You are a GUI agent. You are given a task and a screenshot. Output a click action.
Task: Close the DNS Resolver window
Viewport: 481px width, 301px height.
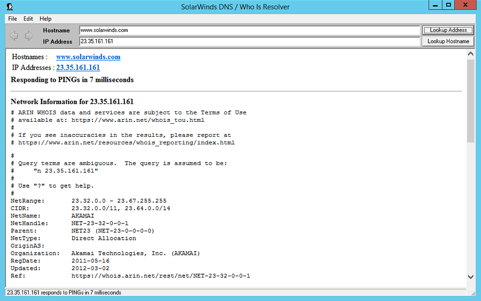click(465, 5)
